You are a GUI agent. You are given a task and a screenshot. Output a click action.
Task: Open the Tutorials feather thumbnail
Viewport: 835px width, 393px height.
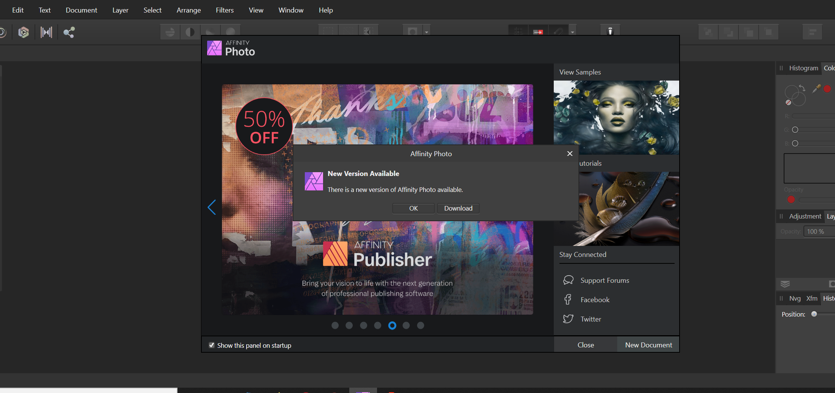629,209
